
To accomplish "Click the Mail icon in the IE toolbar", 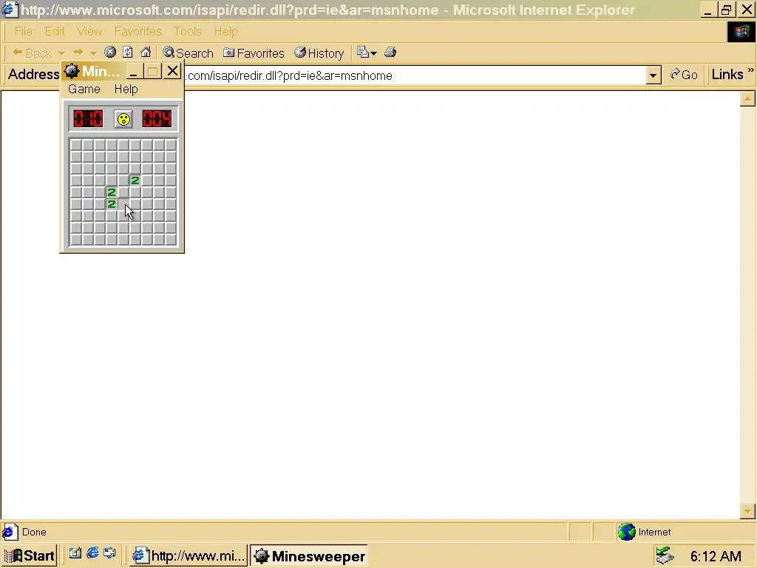I will (x=362, y=53).
